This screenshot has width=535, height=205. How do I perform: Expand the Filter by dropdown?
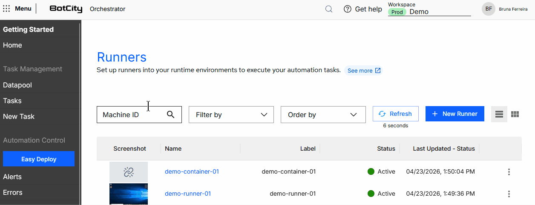pos(231,115)
